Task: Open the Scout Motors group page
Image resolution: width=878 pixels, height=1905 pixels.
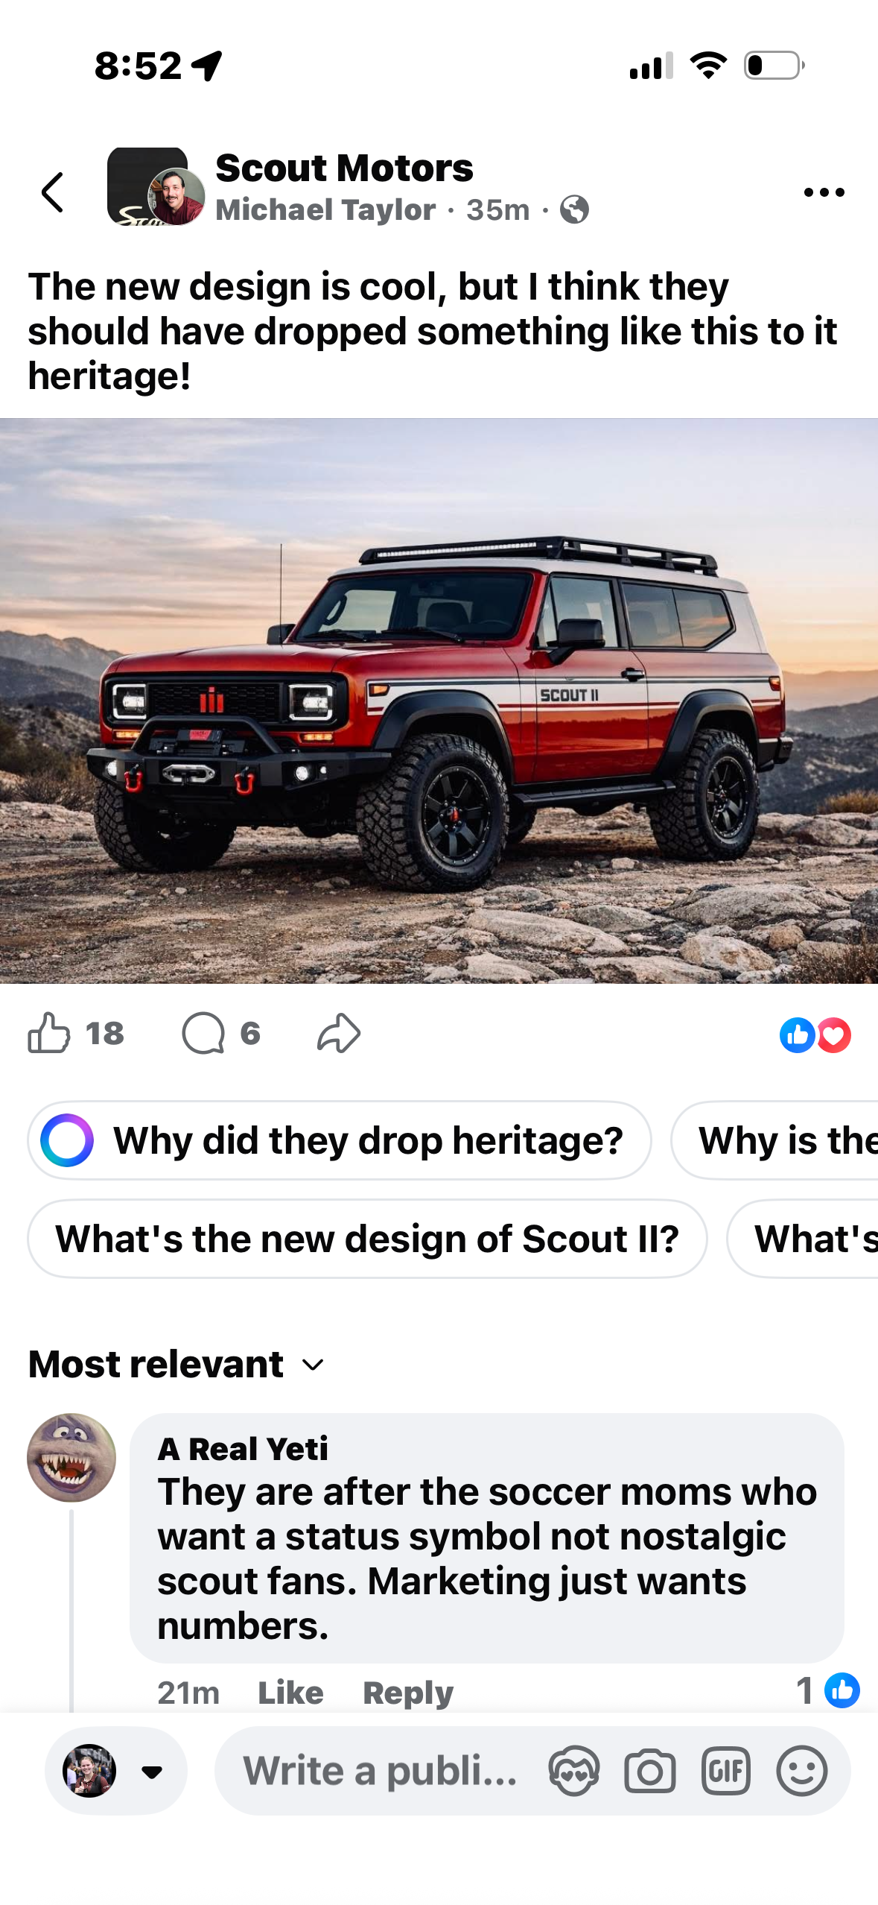Action: click(x=344, y=168)
